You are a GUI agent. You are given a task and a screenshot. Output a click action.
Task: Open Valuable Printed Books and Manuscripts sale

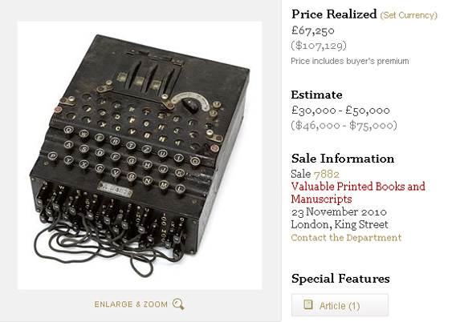[x=358, y=192]
